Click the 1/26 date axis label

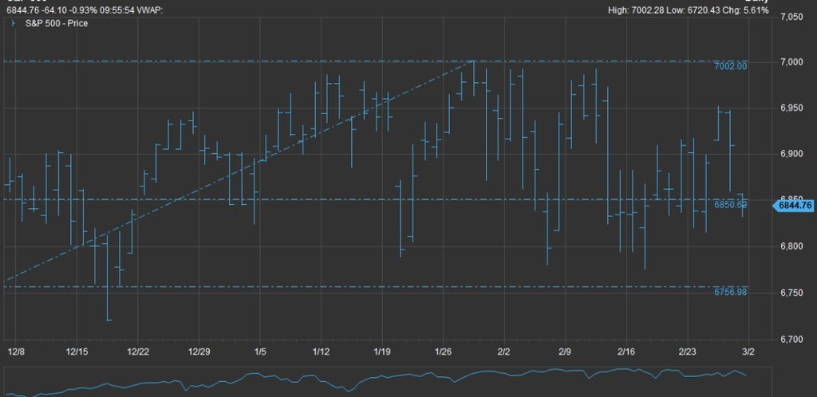tap(443, 352)
